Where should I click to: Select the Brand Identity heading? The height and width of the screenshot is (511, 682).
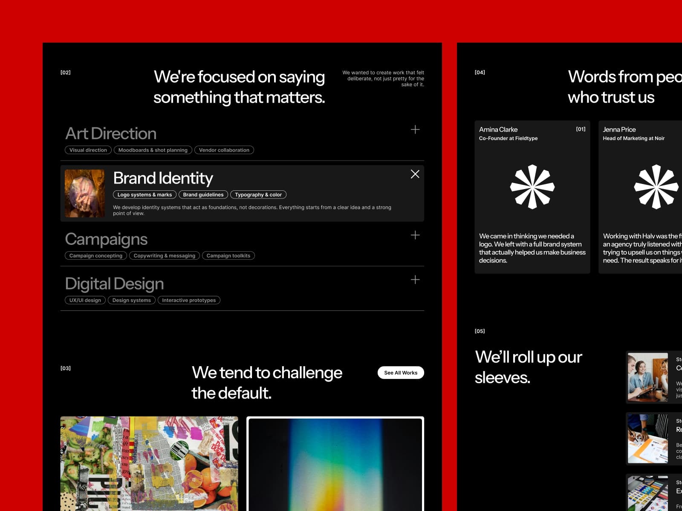[x=163, y=178]
